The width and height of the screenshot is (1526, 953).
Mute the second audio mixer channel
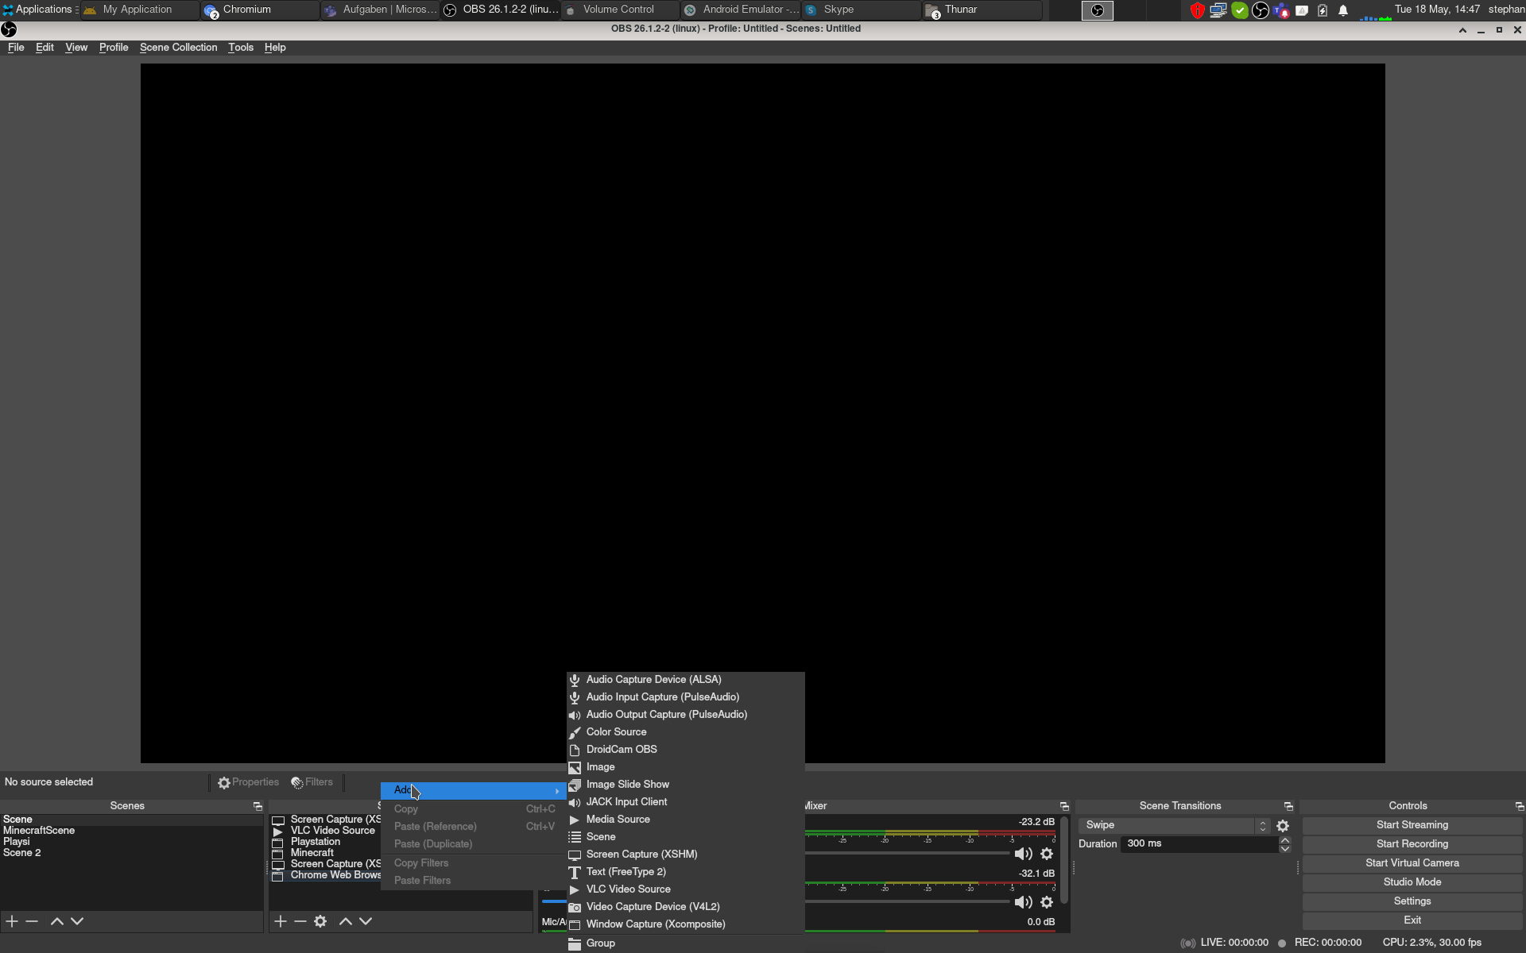pyautogui.click(x=1023, y=902)
